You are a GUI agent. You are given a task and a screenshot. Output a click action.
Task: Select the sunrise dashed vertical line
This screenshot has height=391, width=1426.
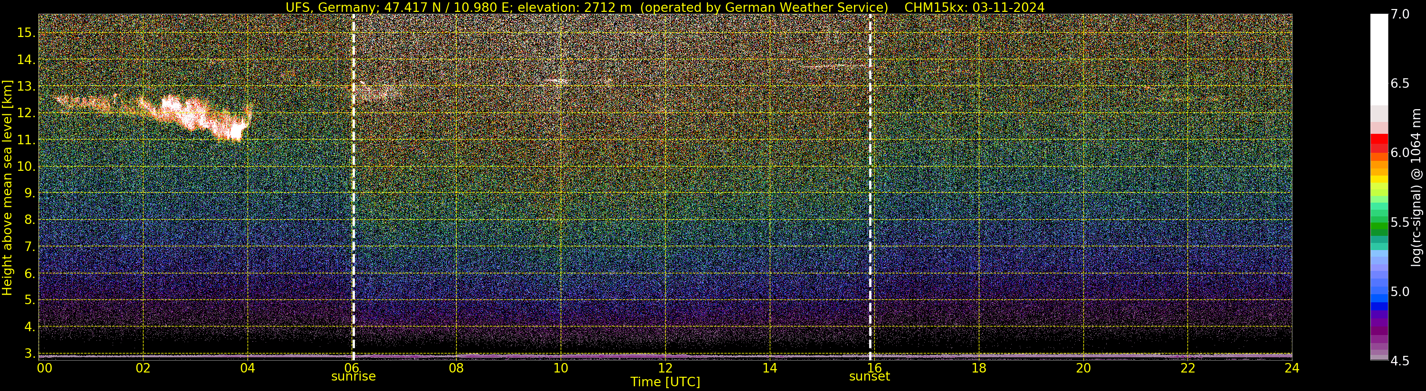(353, 187)
